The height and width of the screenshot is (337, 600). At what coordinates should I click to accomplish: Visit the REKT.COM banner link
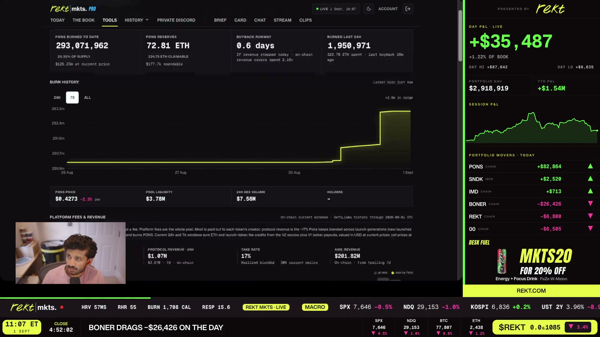[531, 291]
